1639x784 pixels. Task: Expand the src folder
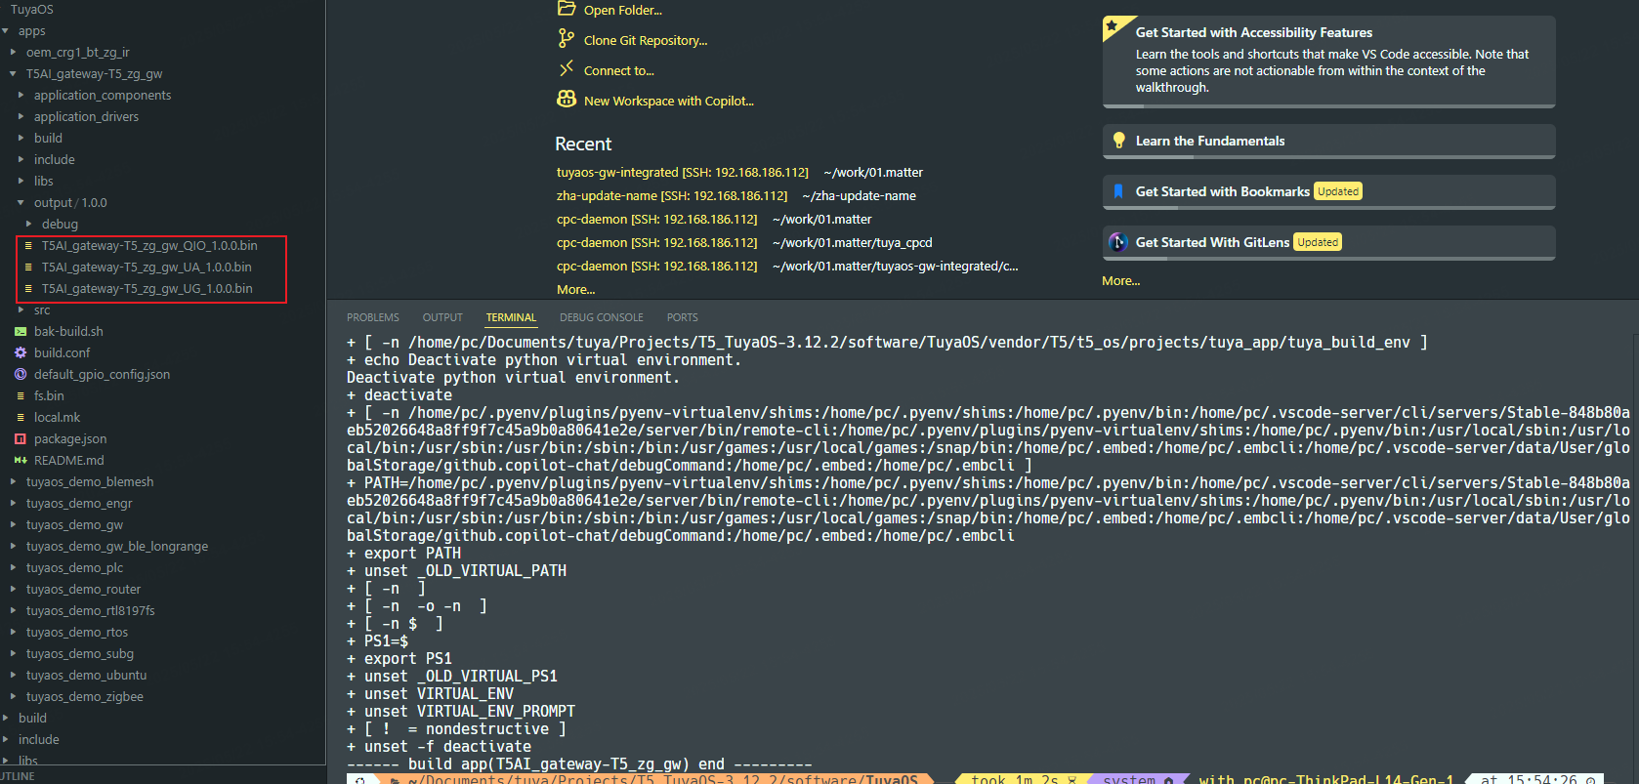(x=21, y=310)
